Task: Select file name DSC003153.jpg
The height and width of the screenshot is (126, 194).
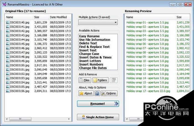Action: pyautogui.click(x=20, y=78)
